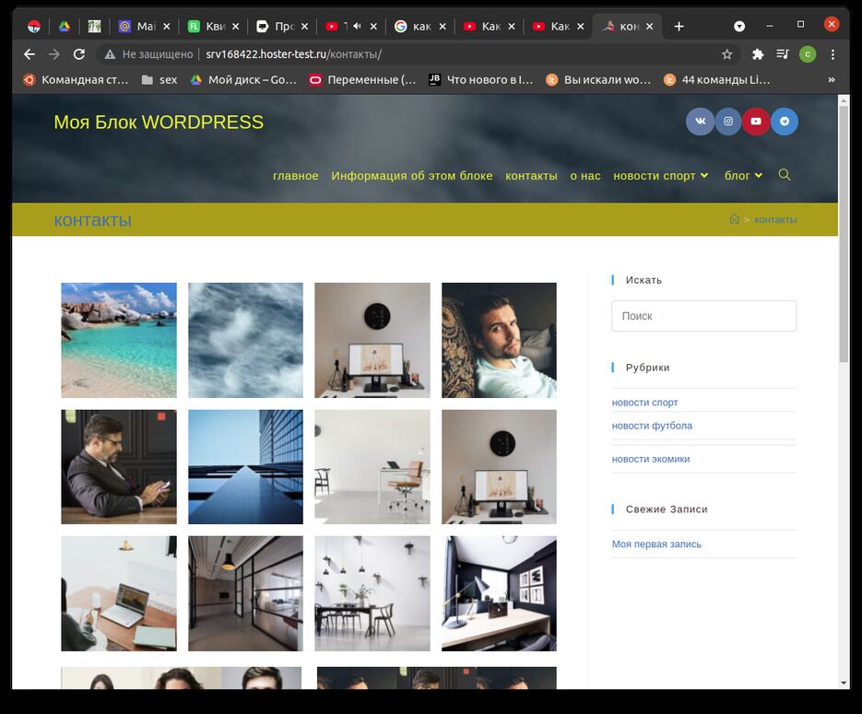Viewport: 862px width, 714px height.
Task: Click the контакты breadcrumb link
Action: tap(775, 219)
